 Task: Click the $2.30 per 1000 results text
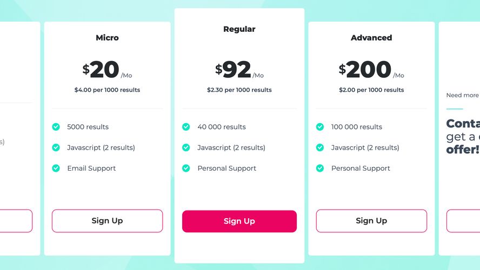[x=239, y=90]
